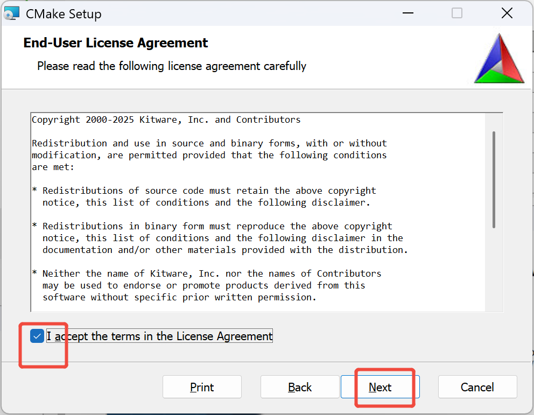Click the license text scrollbar thumb
The width and height of the screenshot is (534, 415).
click(494, 180)
